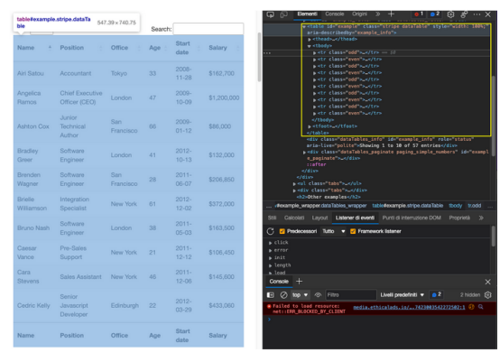This screenshot has width=500, height=353.
Task: Toggle the console sidebar icon
Action: coord(271,295)
